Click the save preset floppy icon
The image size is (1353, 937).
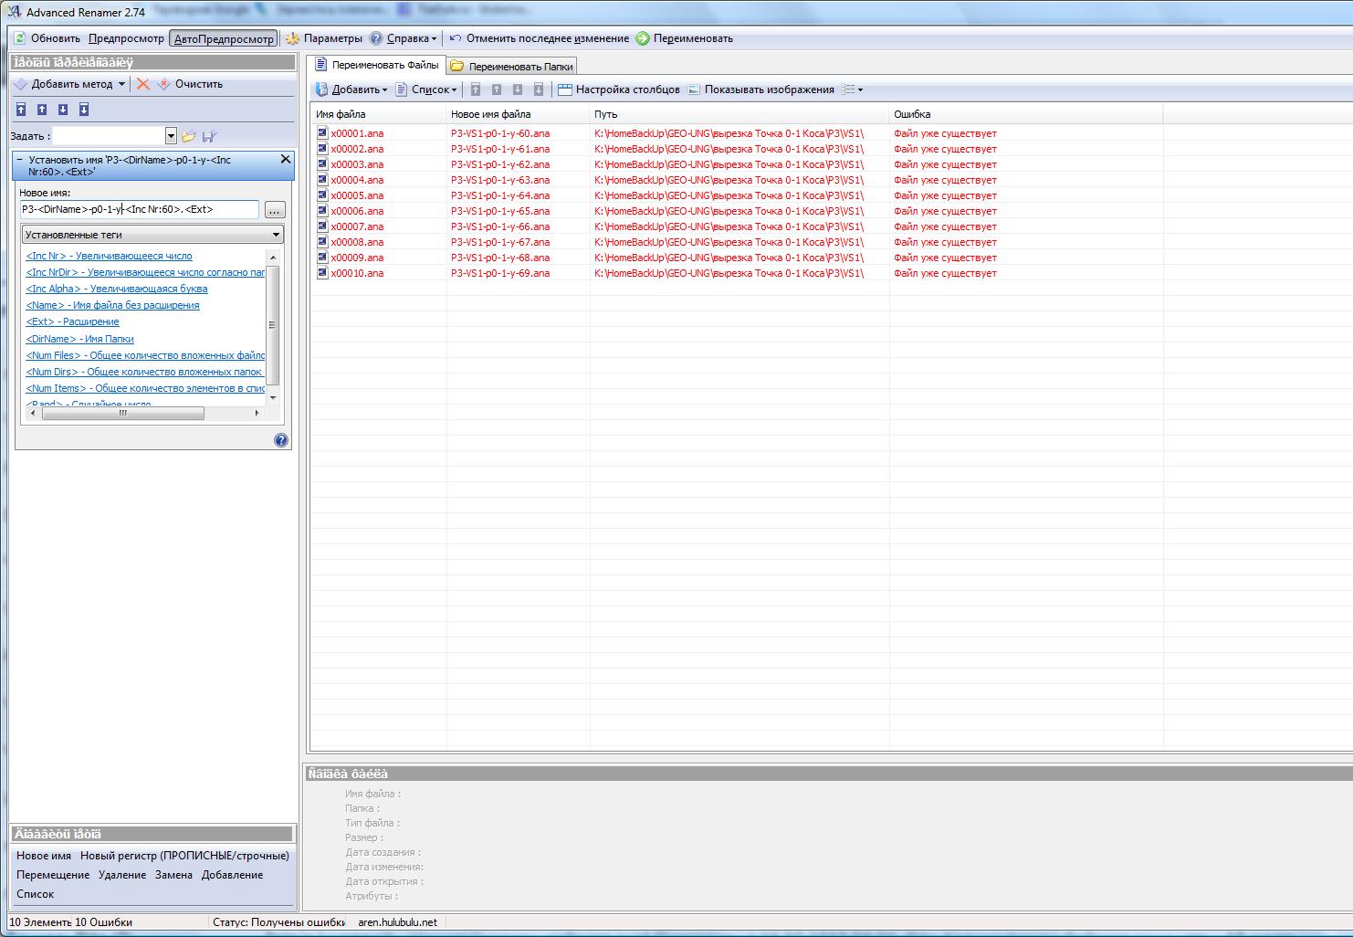(x=209, y=136)
